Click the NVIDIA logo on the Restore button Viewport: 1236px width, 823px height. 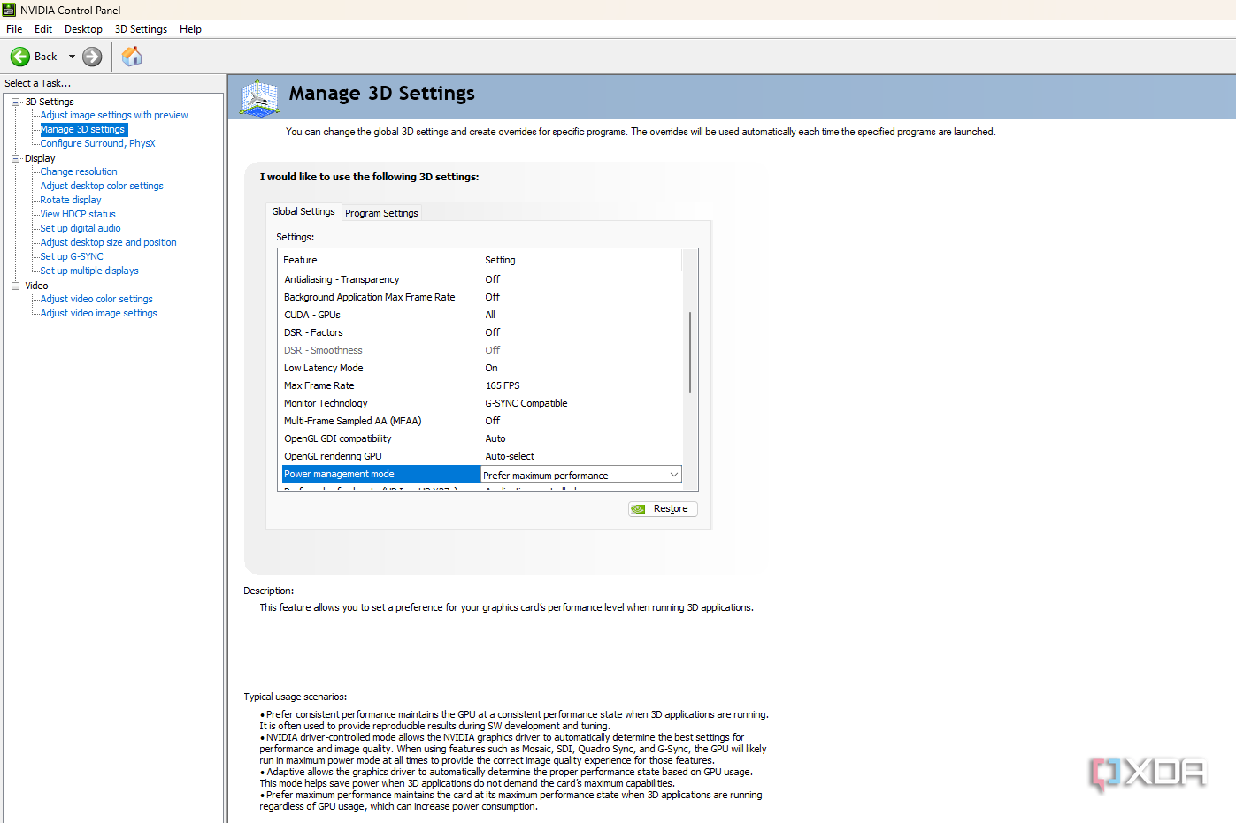click(640, 508)
